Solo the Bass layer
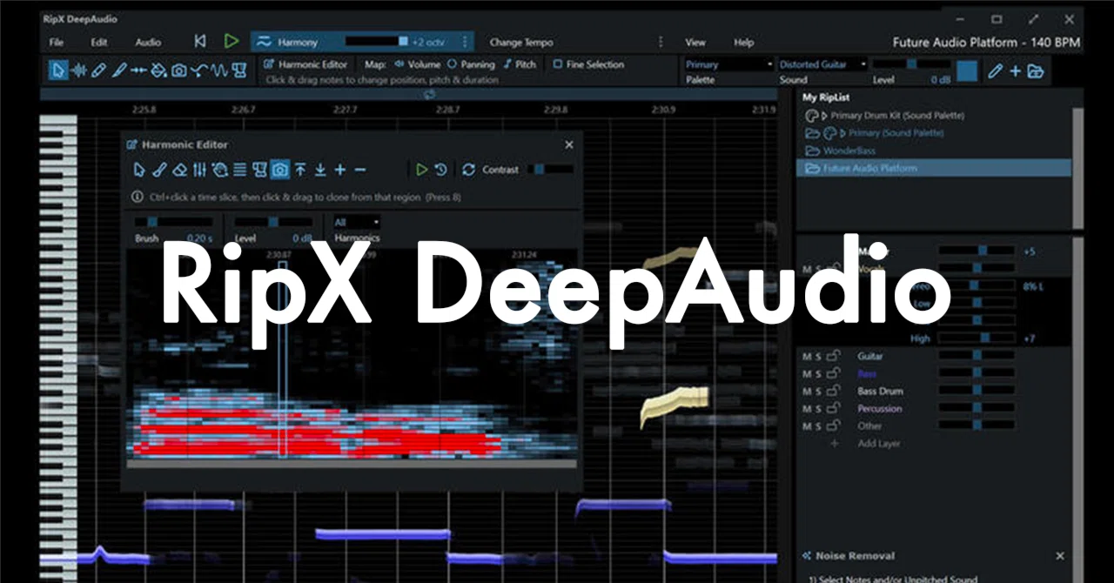Viewport: 1114px width, 583px height. (818, 373)
